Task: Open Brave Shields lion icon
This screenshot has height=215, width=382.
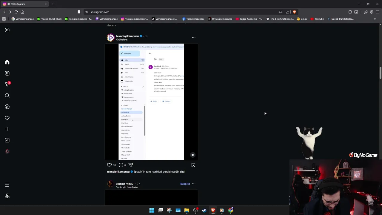Action: 294,12
